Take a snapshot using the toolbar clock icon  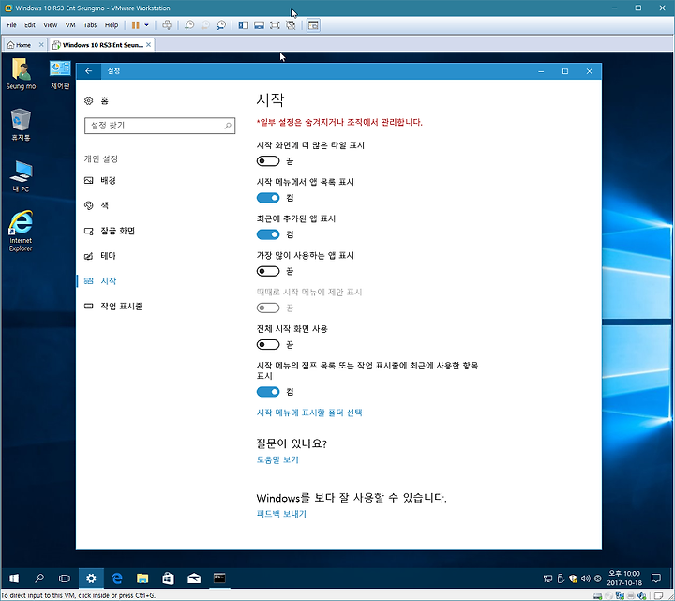[x=189, y=25]
